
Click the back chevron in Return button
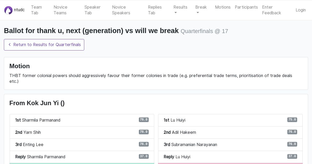10,45
